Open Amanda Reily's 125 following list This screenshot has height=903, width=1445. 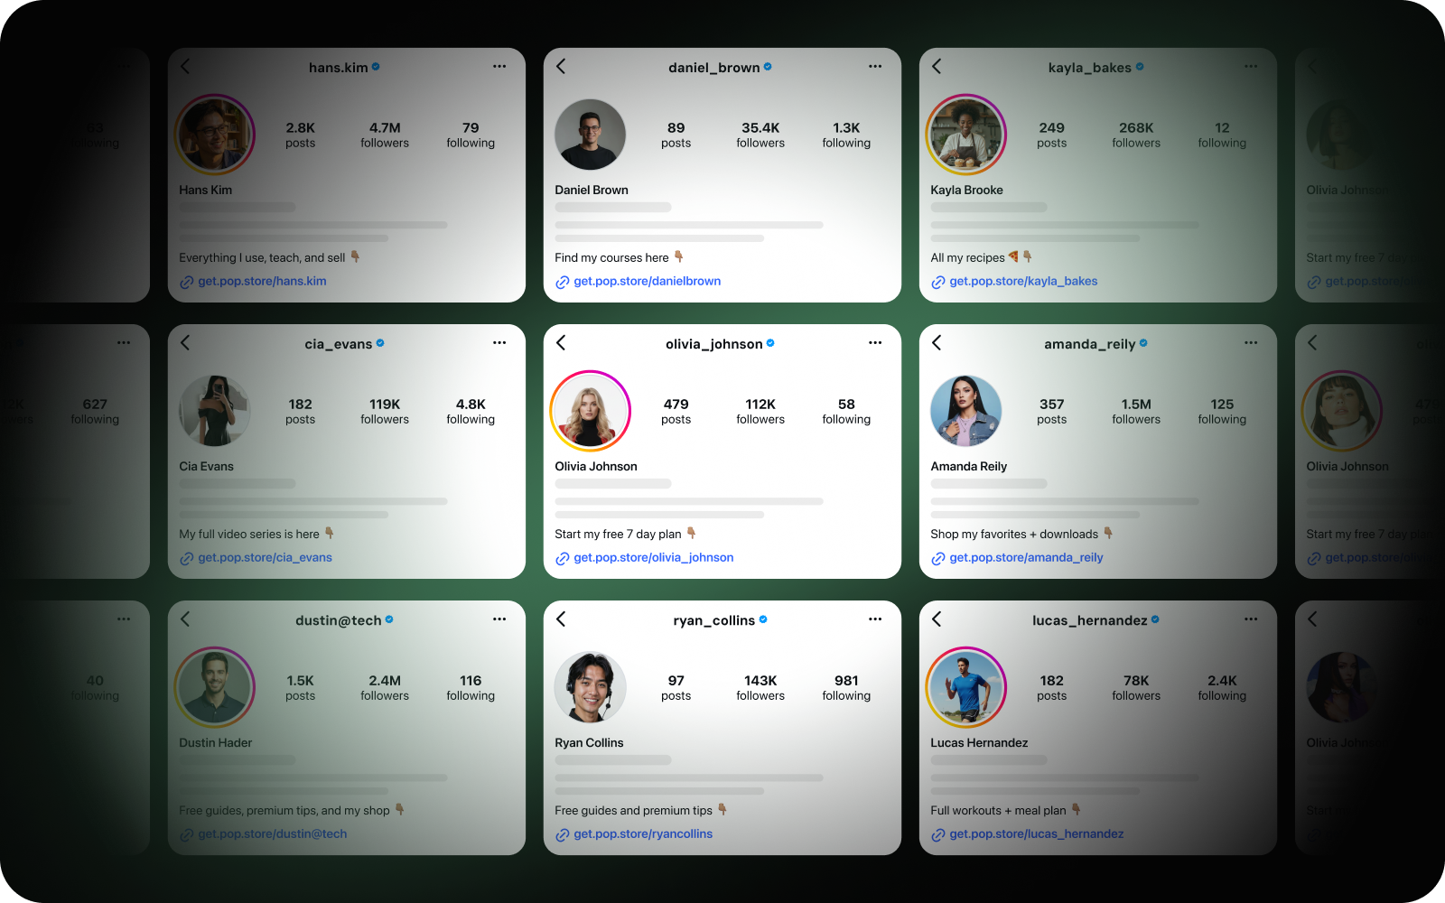(1222, 411)
